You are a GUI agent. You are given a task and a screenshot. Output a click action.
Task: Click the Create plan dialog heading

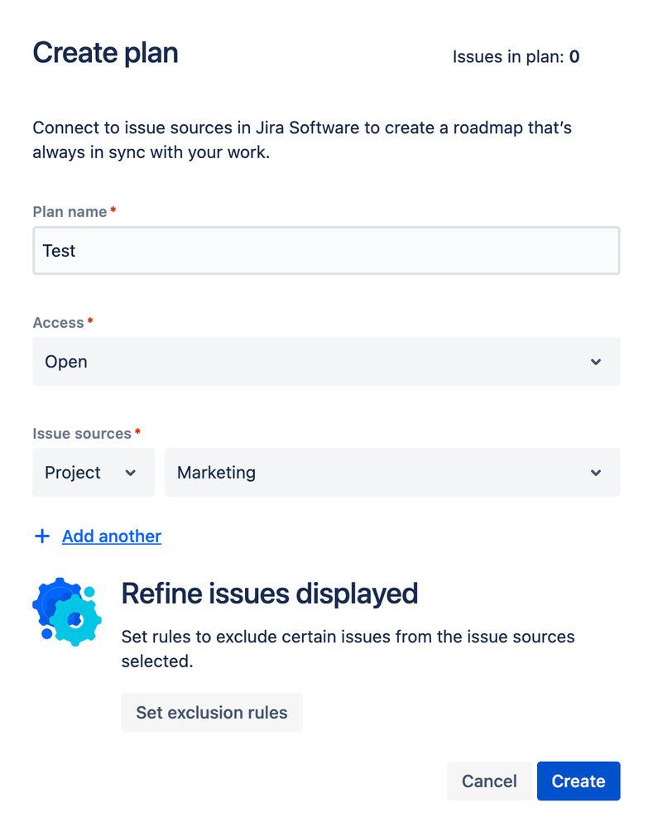coord(105,53)
